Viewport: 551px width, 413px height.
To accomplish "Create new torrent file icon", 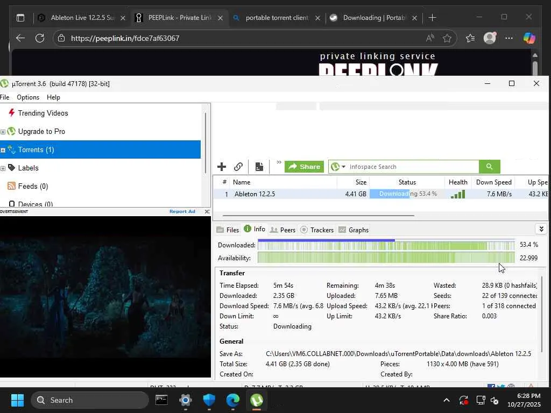I will click(259, 167).
